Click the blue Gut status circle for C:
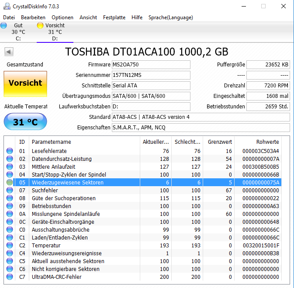The height and width of the screenshot is (288, 294). tap(3, 25)
